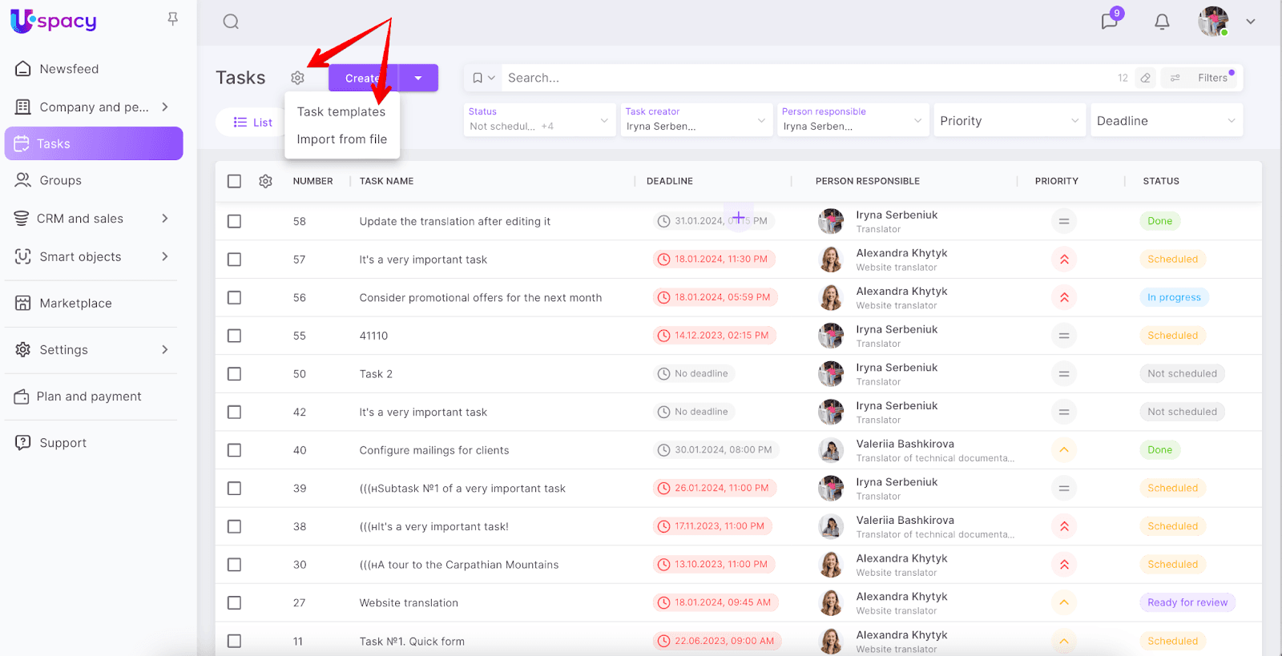Toggle the select-all checkbox in table header

pyautogui.click(x=234, y=181)
